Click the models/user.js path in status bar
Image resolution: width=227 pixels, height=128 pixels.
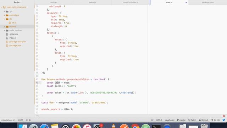click(8, 120)
